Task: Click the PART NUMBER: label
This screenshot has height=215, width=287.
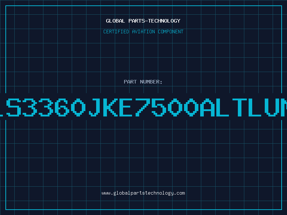Action: 143,82
